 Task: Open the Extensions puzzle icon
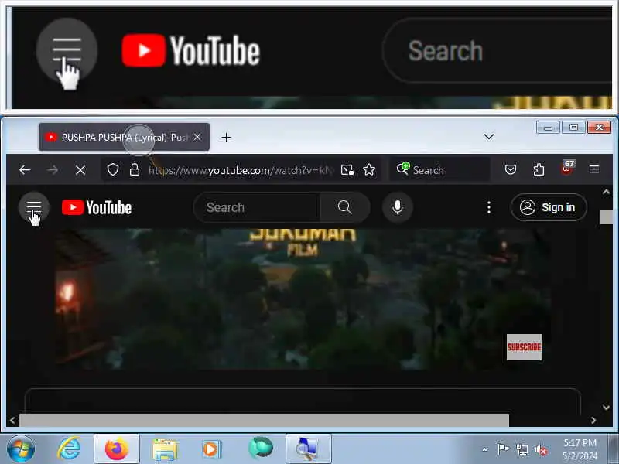pyautogui.click(x=539, y=169)
